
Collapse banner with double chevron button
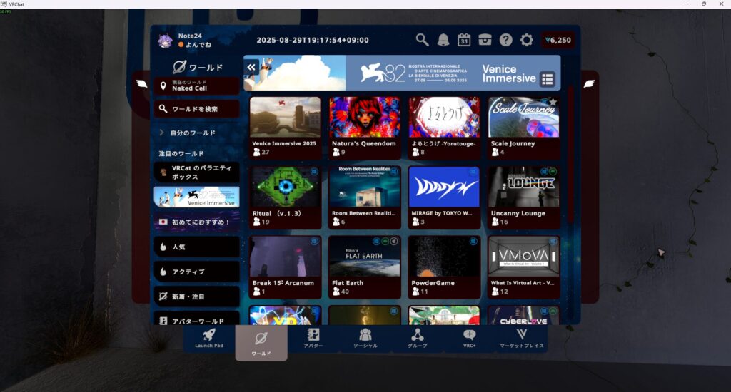[251, 68]
